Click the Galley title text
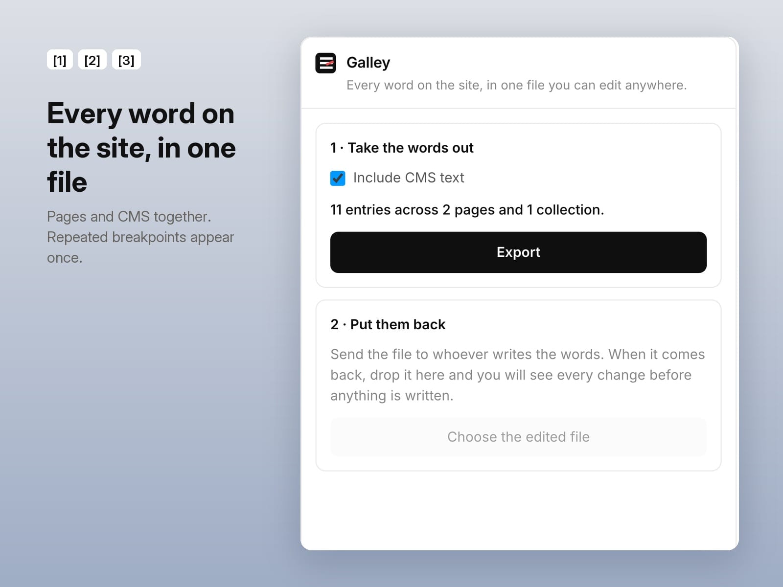783x587 pixels. 368,63
